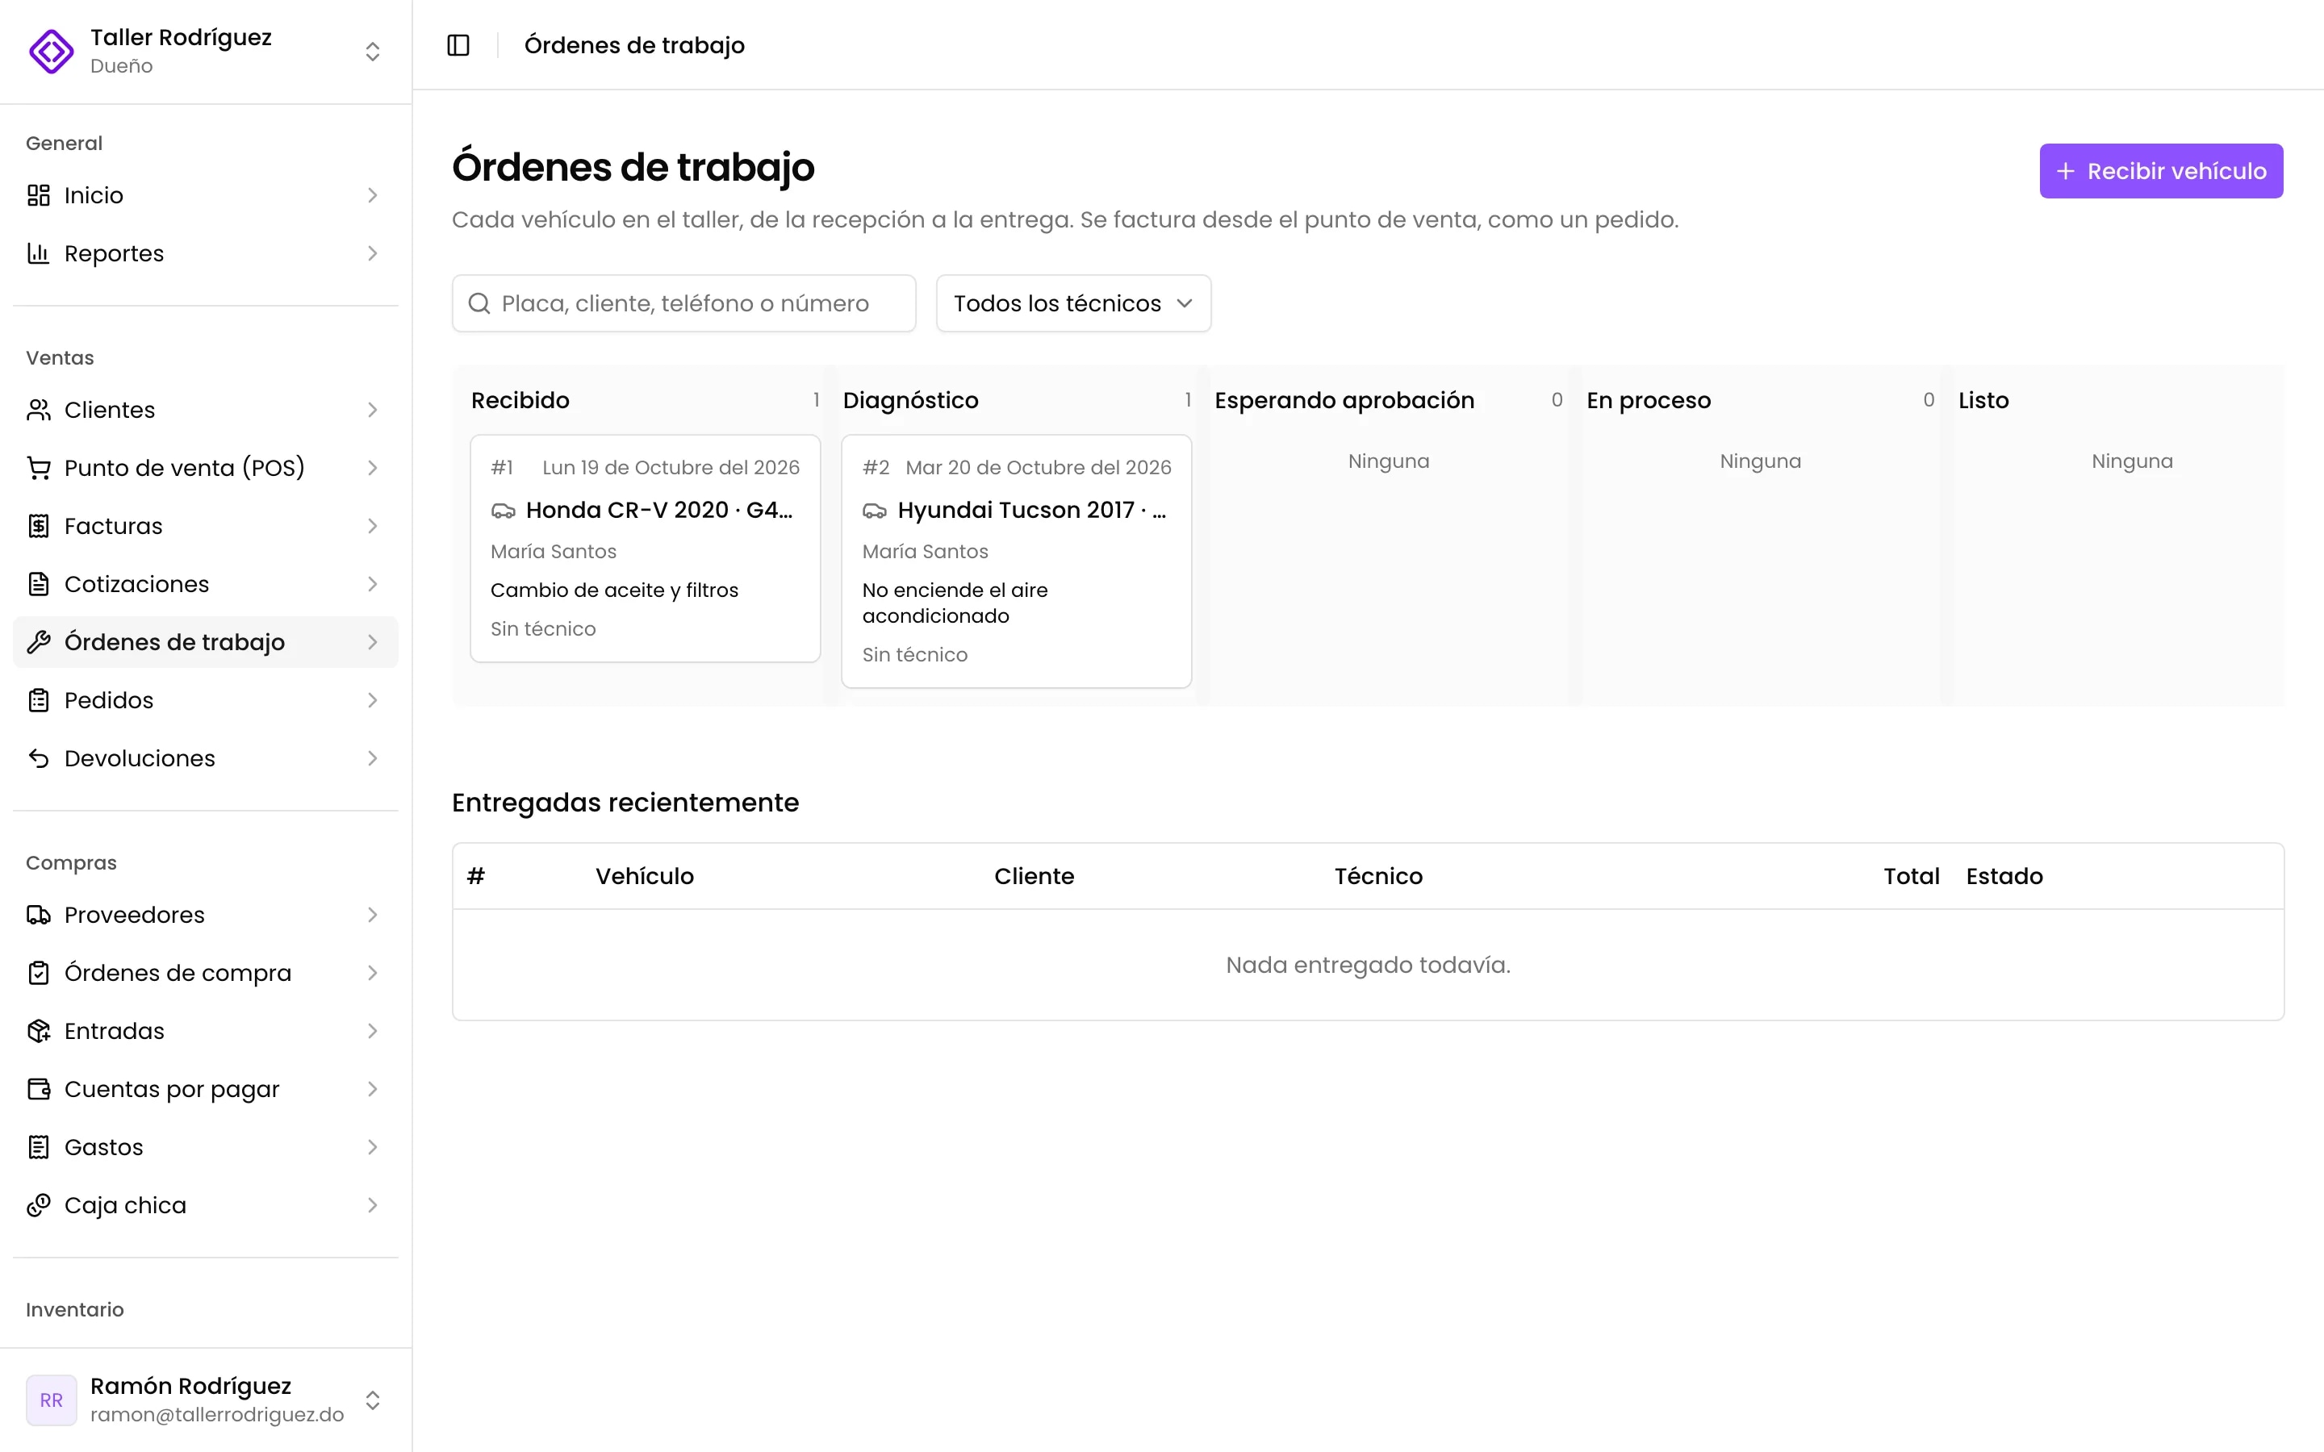
Task: Click the Órdenes de compra clipboard-check icon
Action: [39, 973]
